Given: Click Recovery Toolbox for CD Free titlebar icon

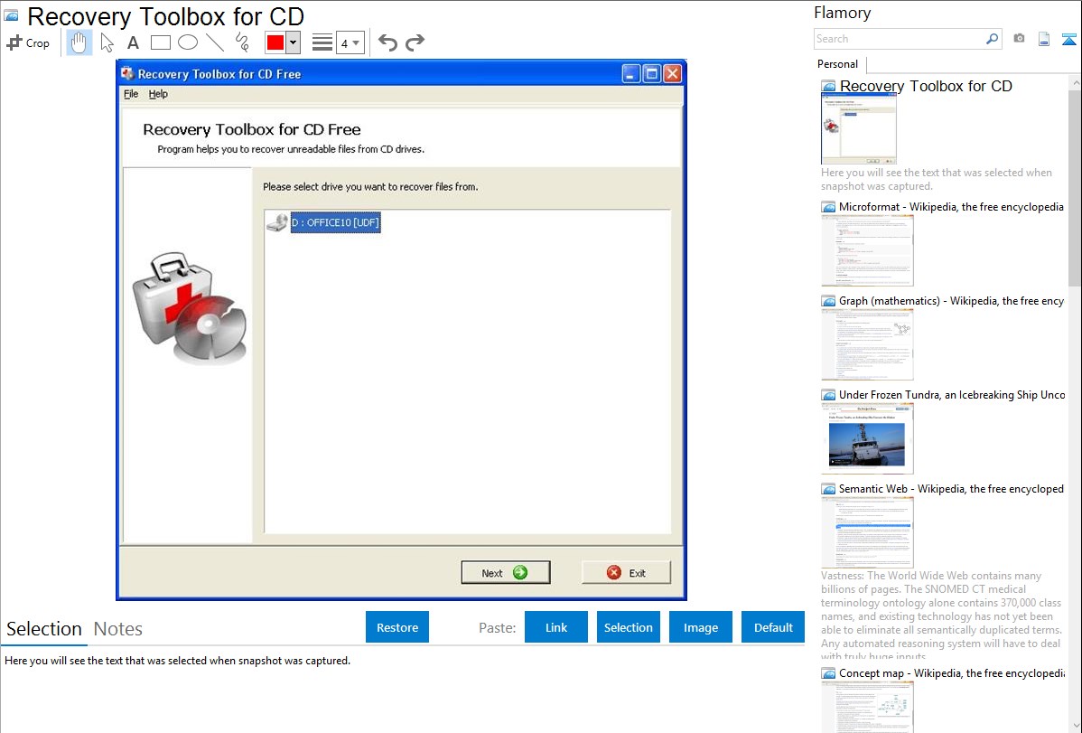Looking at the screenshot, I should (127, 73).
